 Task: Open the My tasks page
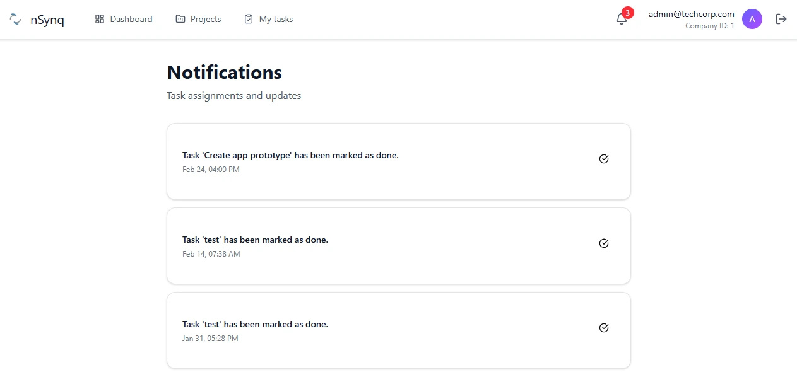click(276, 19)
